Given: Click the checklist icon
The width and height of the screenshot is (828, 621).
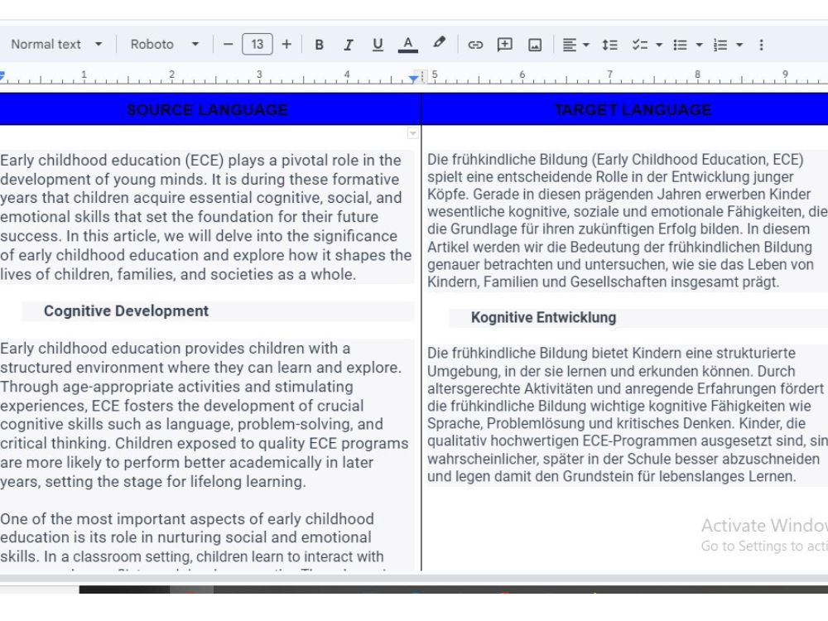Looking at the screenshot, I should tap(640, 45).
